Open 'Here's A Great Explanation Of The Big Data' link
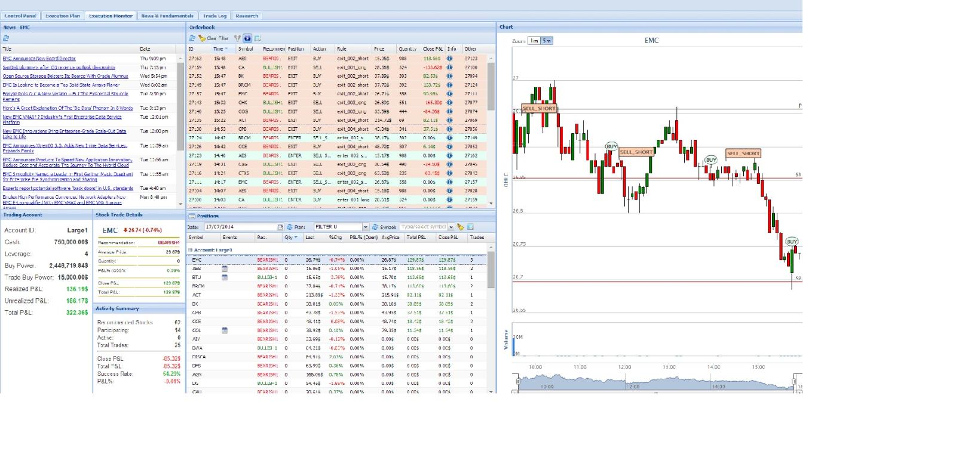The width and height of the screenshot is (956, 469). [x=68, y=108]
